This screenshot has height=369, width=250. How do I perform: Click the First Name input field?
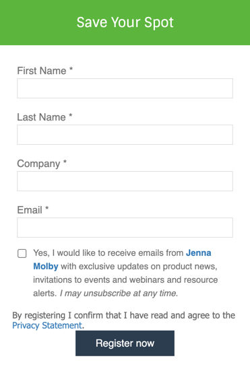[x=125, y=88]
